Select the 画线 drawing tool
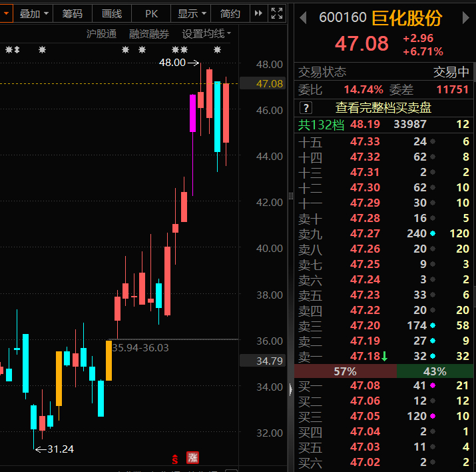476x472 pixels. click(112, 14)
